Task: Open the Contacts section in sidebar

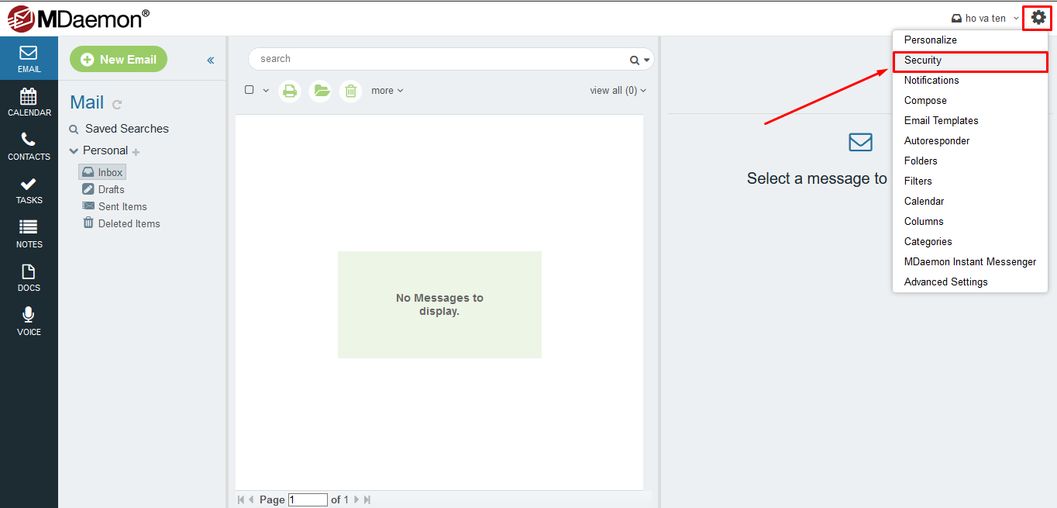Action: pos(29,146)
